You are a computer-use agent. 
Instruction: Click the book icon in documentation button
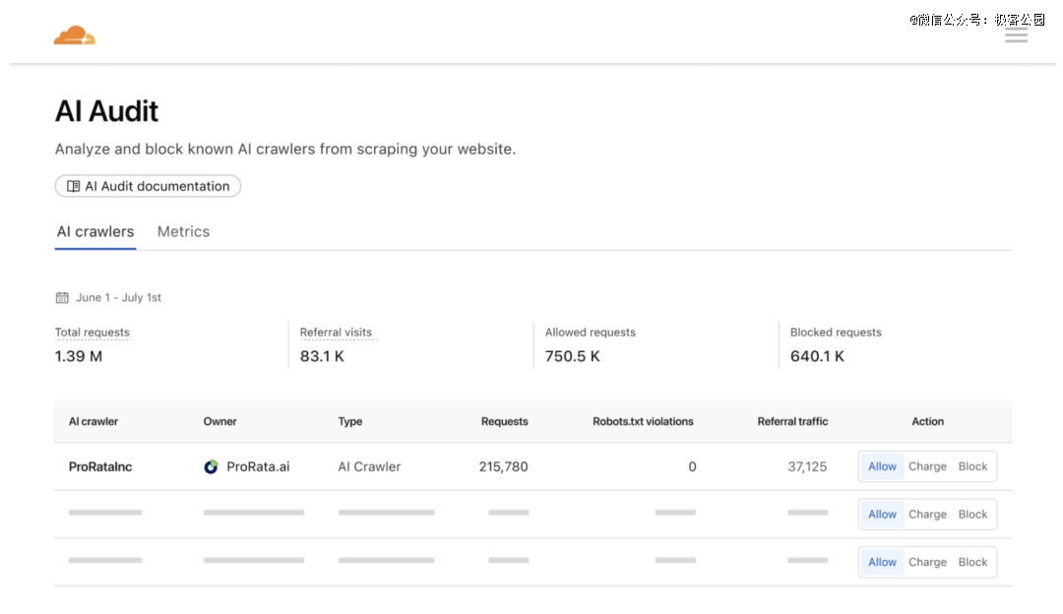tap(74, 186)
